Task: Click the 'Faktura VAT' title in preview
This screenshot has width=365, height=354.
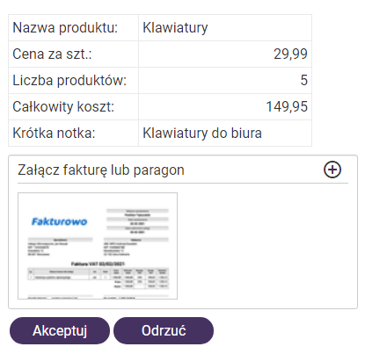Action: point(98,264)
